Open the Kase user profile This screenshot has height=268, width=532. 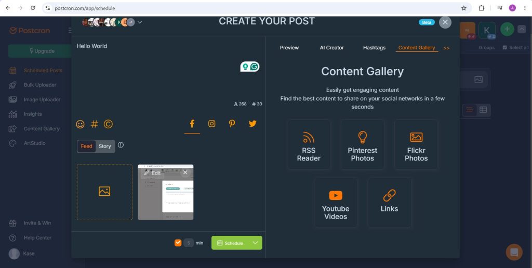tap(22, 254)
